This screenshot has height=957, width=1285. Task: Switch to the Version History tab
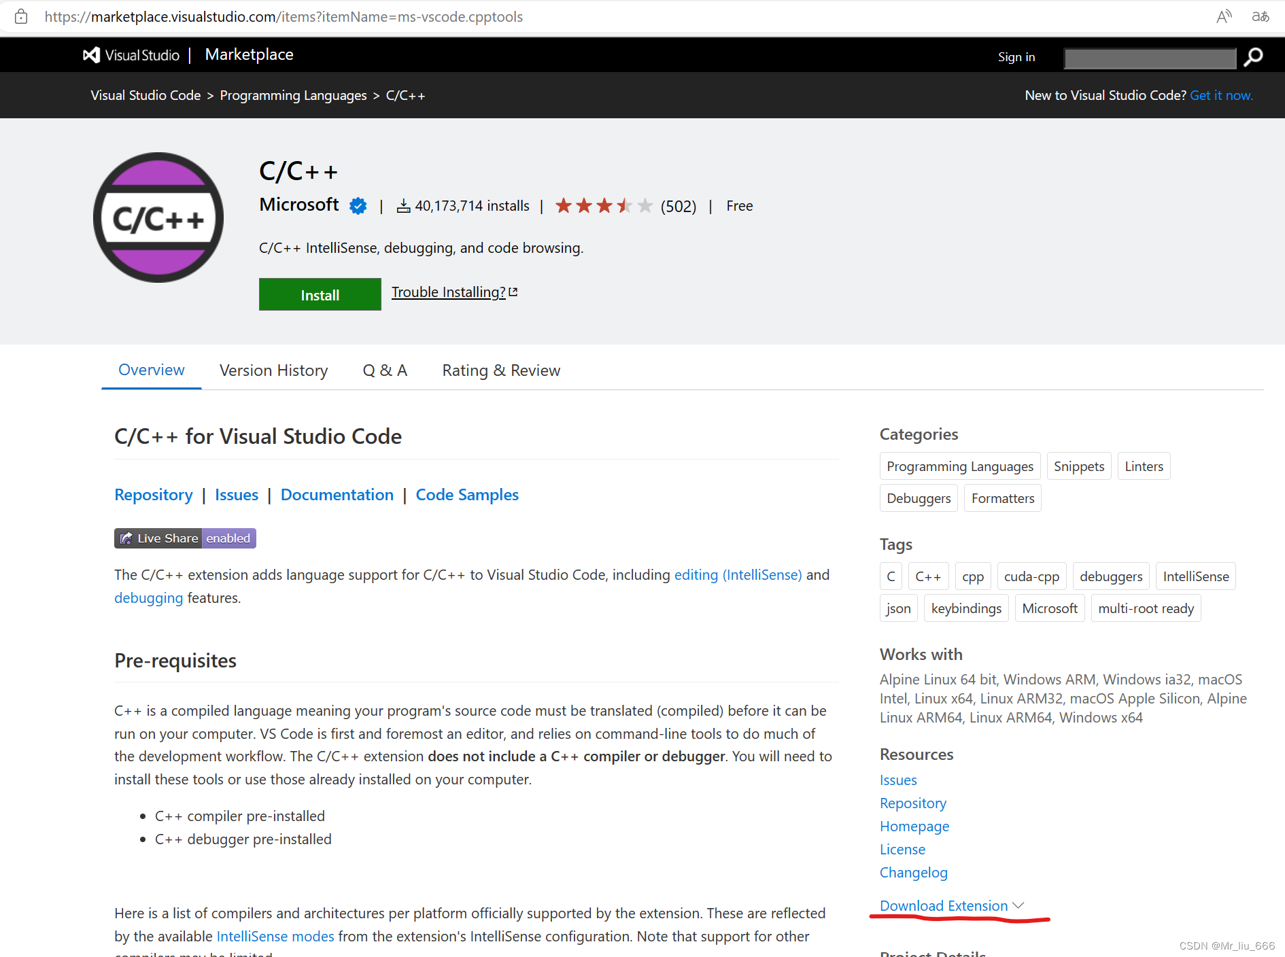[x=273, y=370]
